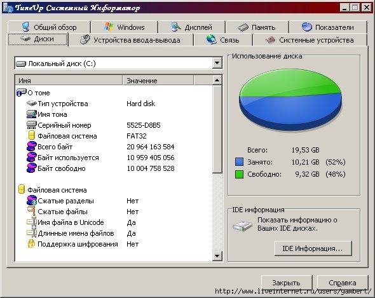Click the icon next to Байт используется
The width and height of the screenshot is (375, 298).
point(31,158)
